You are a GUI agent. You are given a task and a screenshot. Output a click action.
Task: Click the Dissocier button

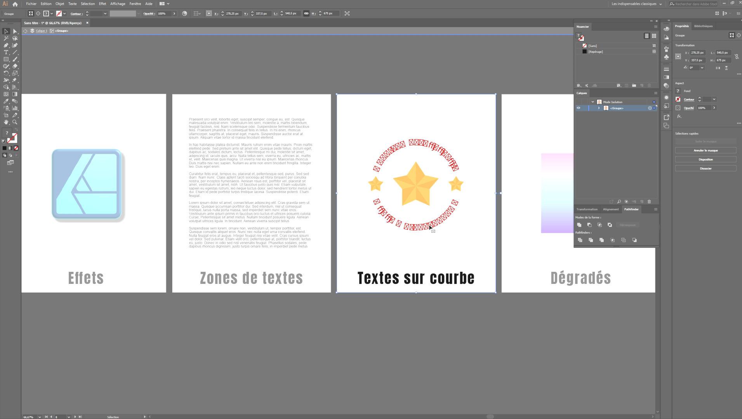point(706,169)
